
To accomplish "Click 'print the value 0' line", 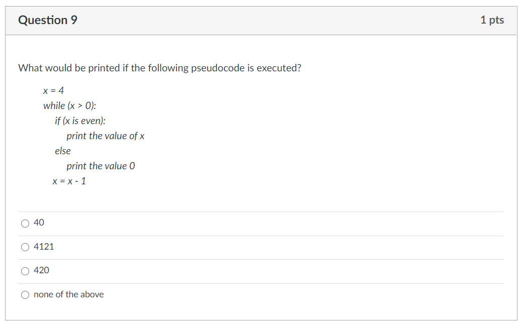I will click(101, 166).
